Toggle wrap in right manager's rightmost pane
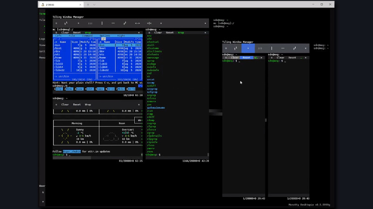 click(x=301, y=58)
